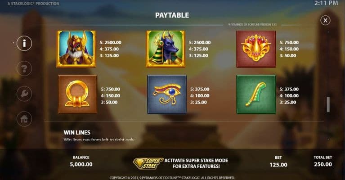Click the golden ankh ring symbol tile
This screenshot has width=345, height=180.
point(77,94)
